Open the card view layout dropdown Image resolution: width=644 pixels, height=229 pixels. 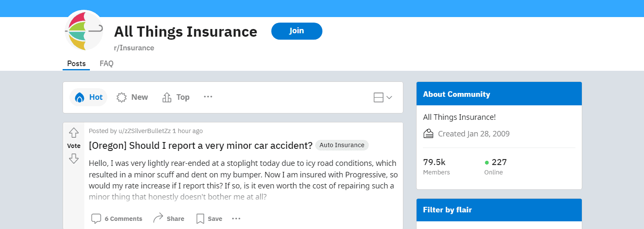point(382,98)
